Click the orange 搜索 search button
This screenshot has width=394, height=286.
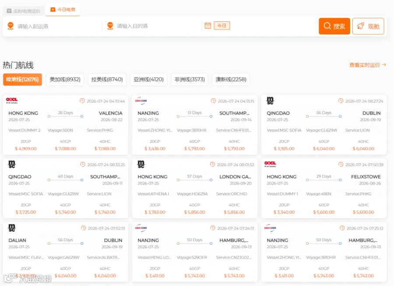tap(334, 26)
